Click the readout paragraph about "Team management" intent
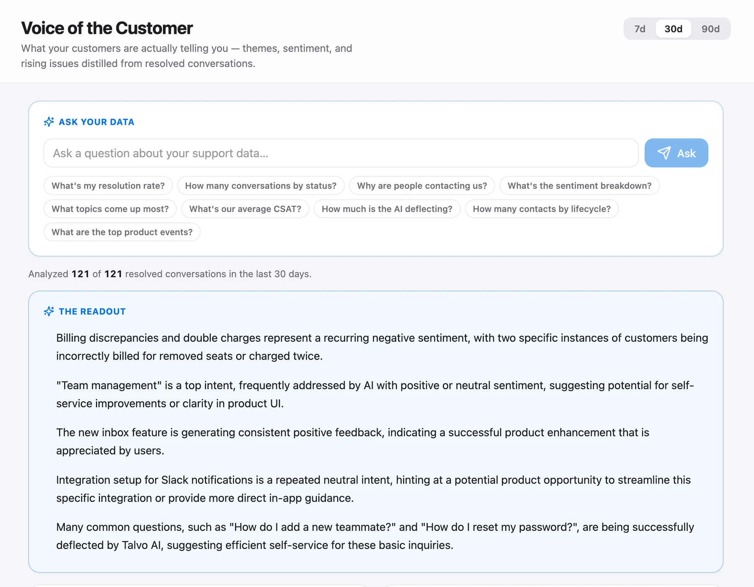Screen dimensions: 754x587 pos(375,394)
